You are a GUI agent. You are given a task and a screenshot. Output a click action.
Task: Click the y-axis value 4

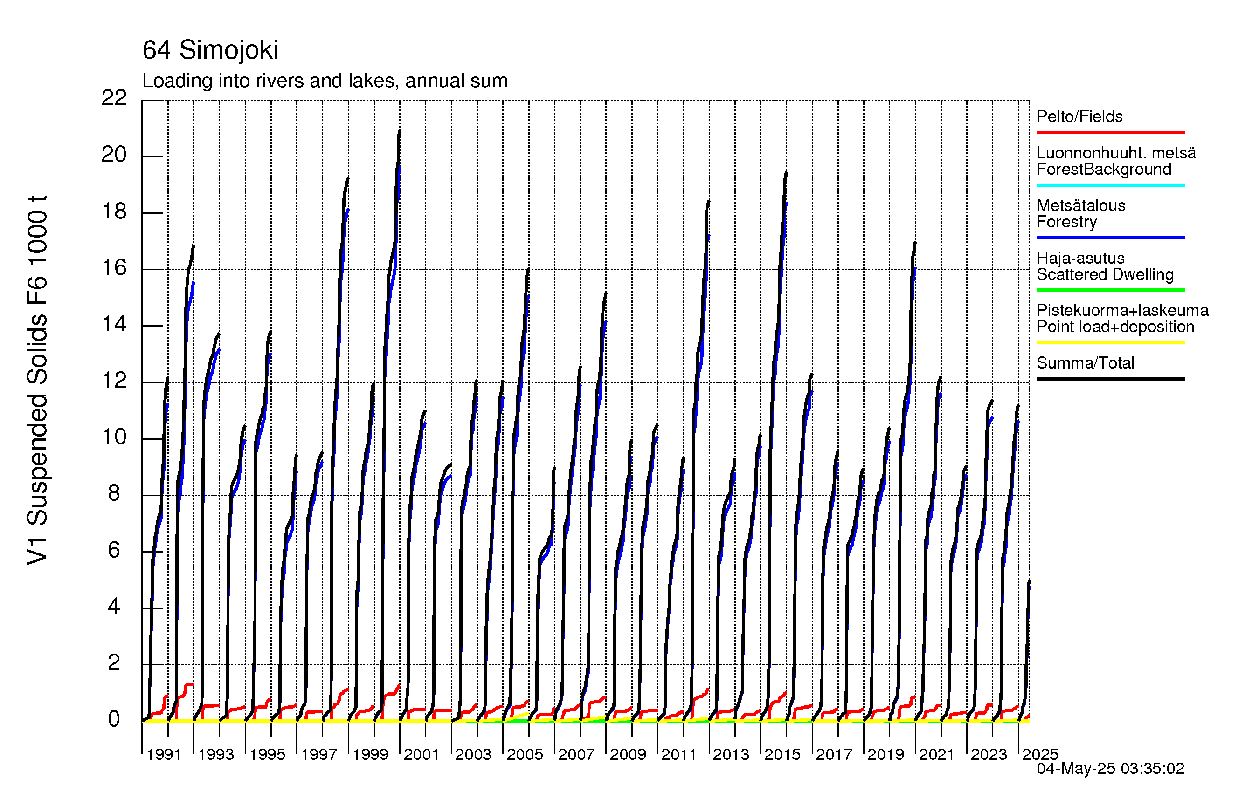click(x=114, y=606)
